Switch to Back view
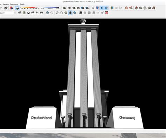 pos(37,13)
